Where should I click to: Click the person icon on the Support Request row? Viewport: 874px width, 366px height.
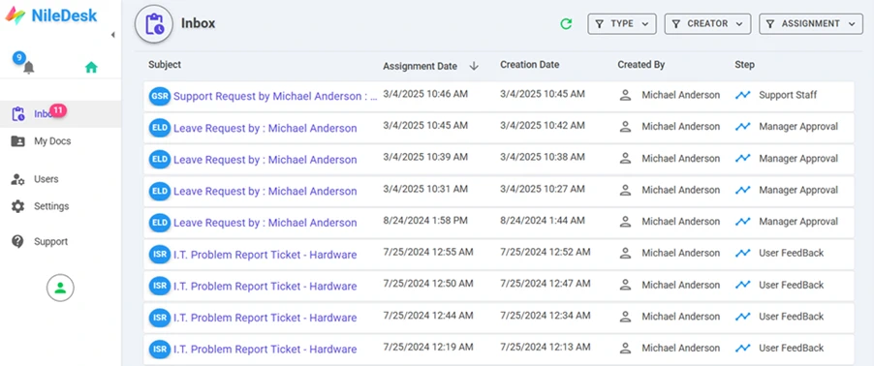(625, 95)
